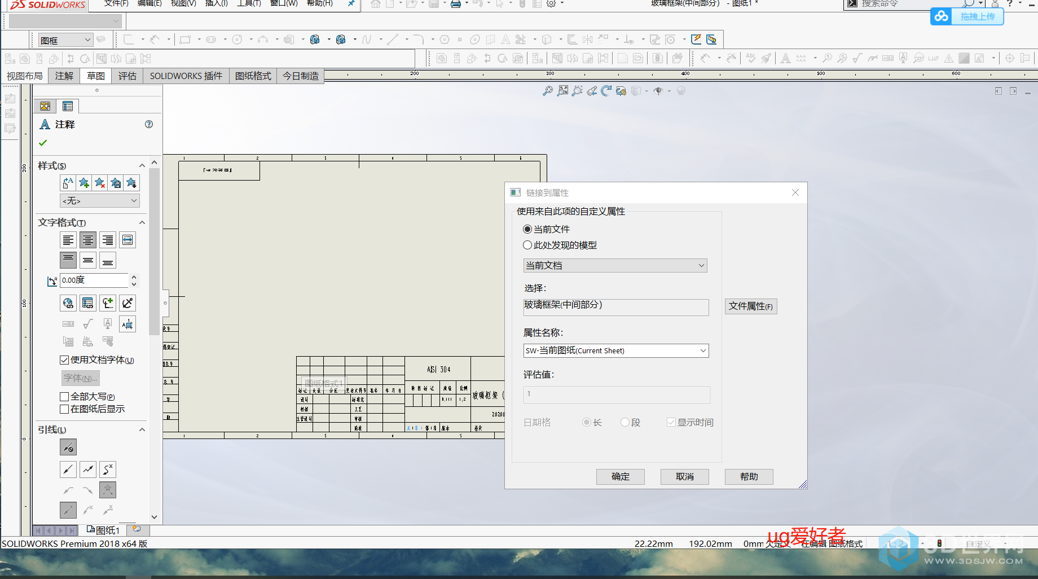This screenshot has height=579, width=1038.
Task: Select the straight leader style icon
Action: [68, 469]
